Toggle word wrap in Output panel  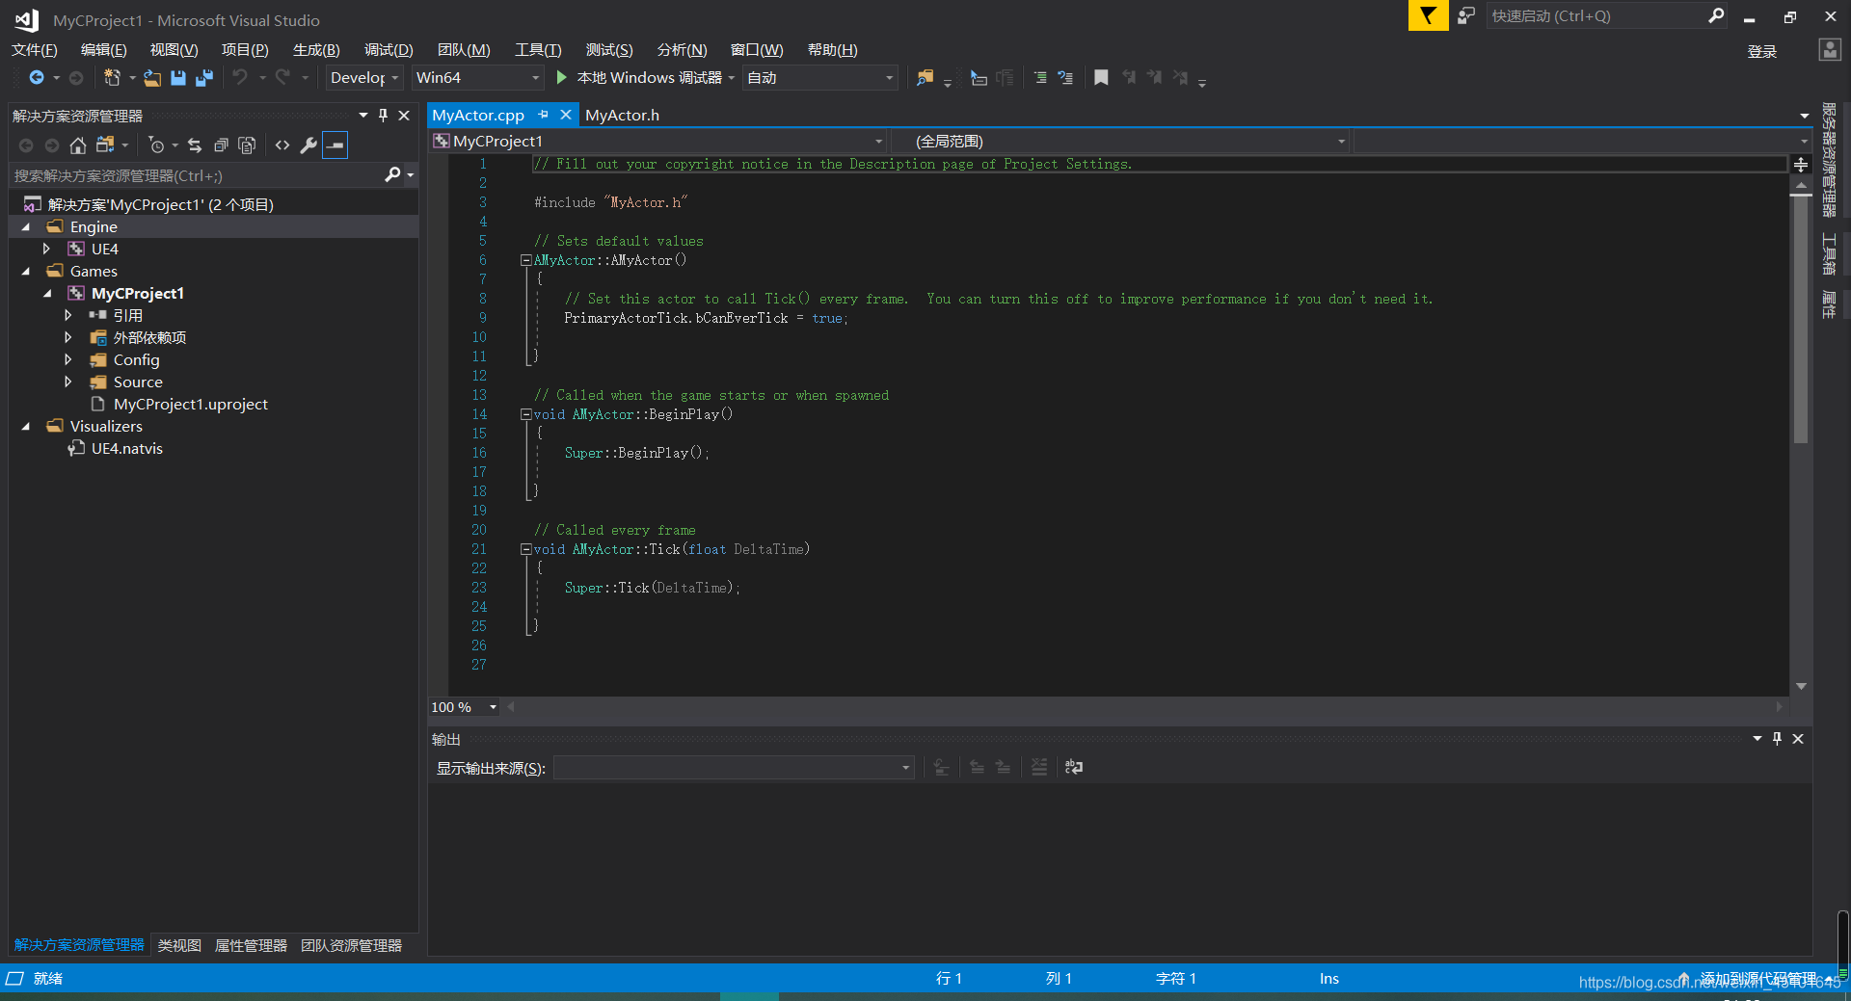1073,767
